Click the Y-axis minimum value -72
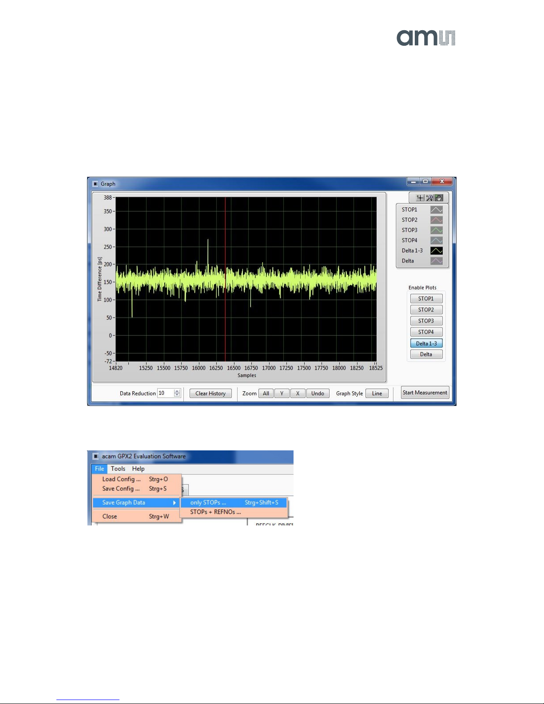544x704 pixels. click(108, 361)
